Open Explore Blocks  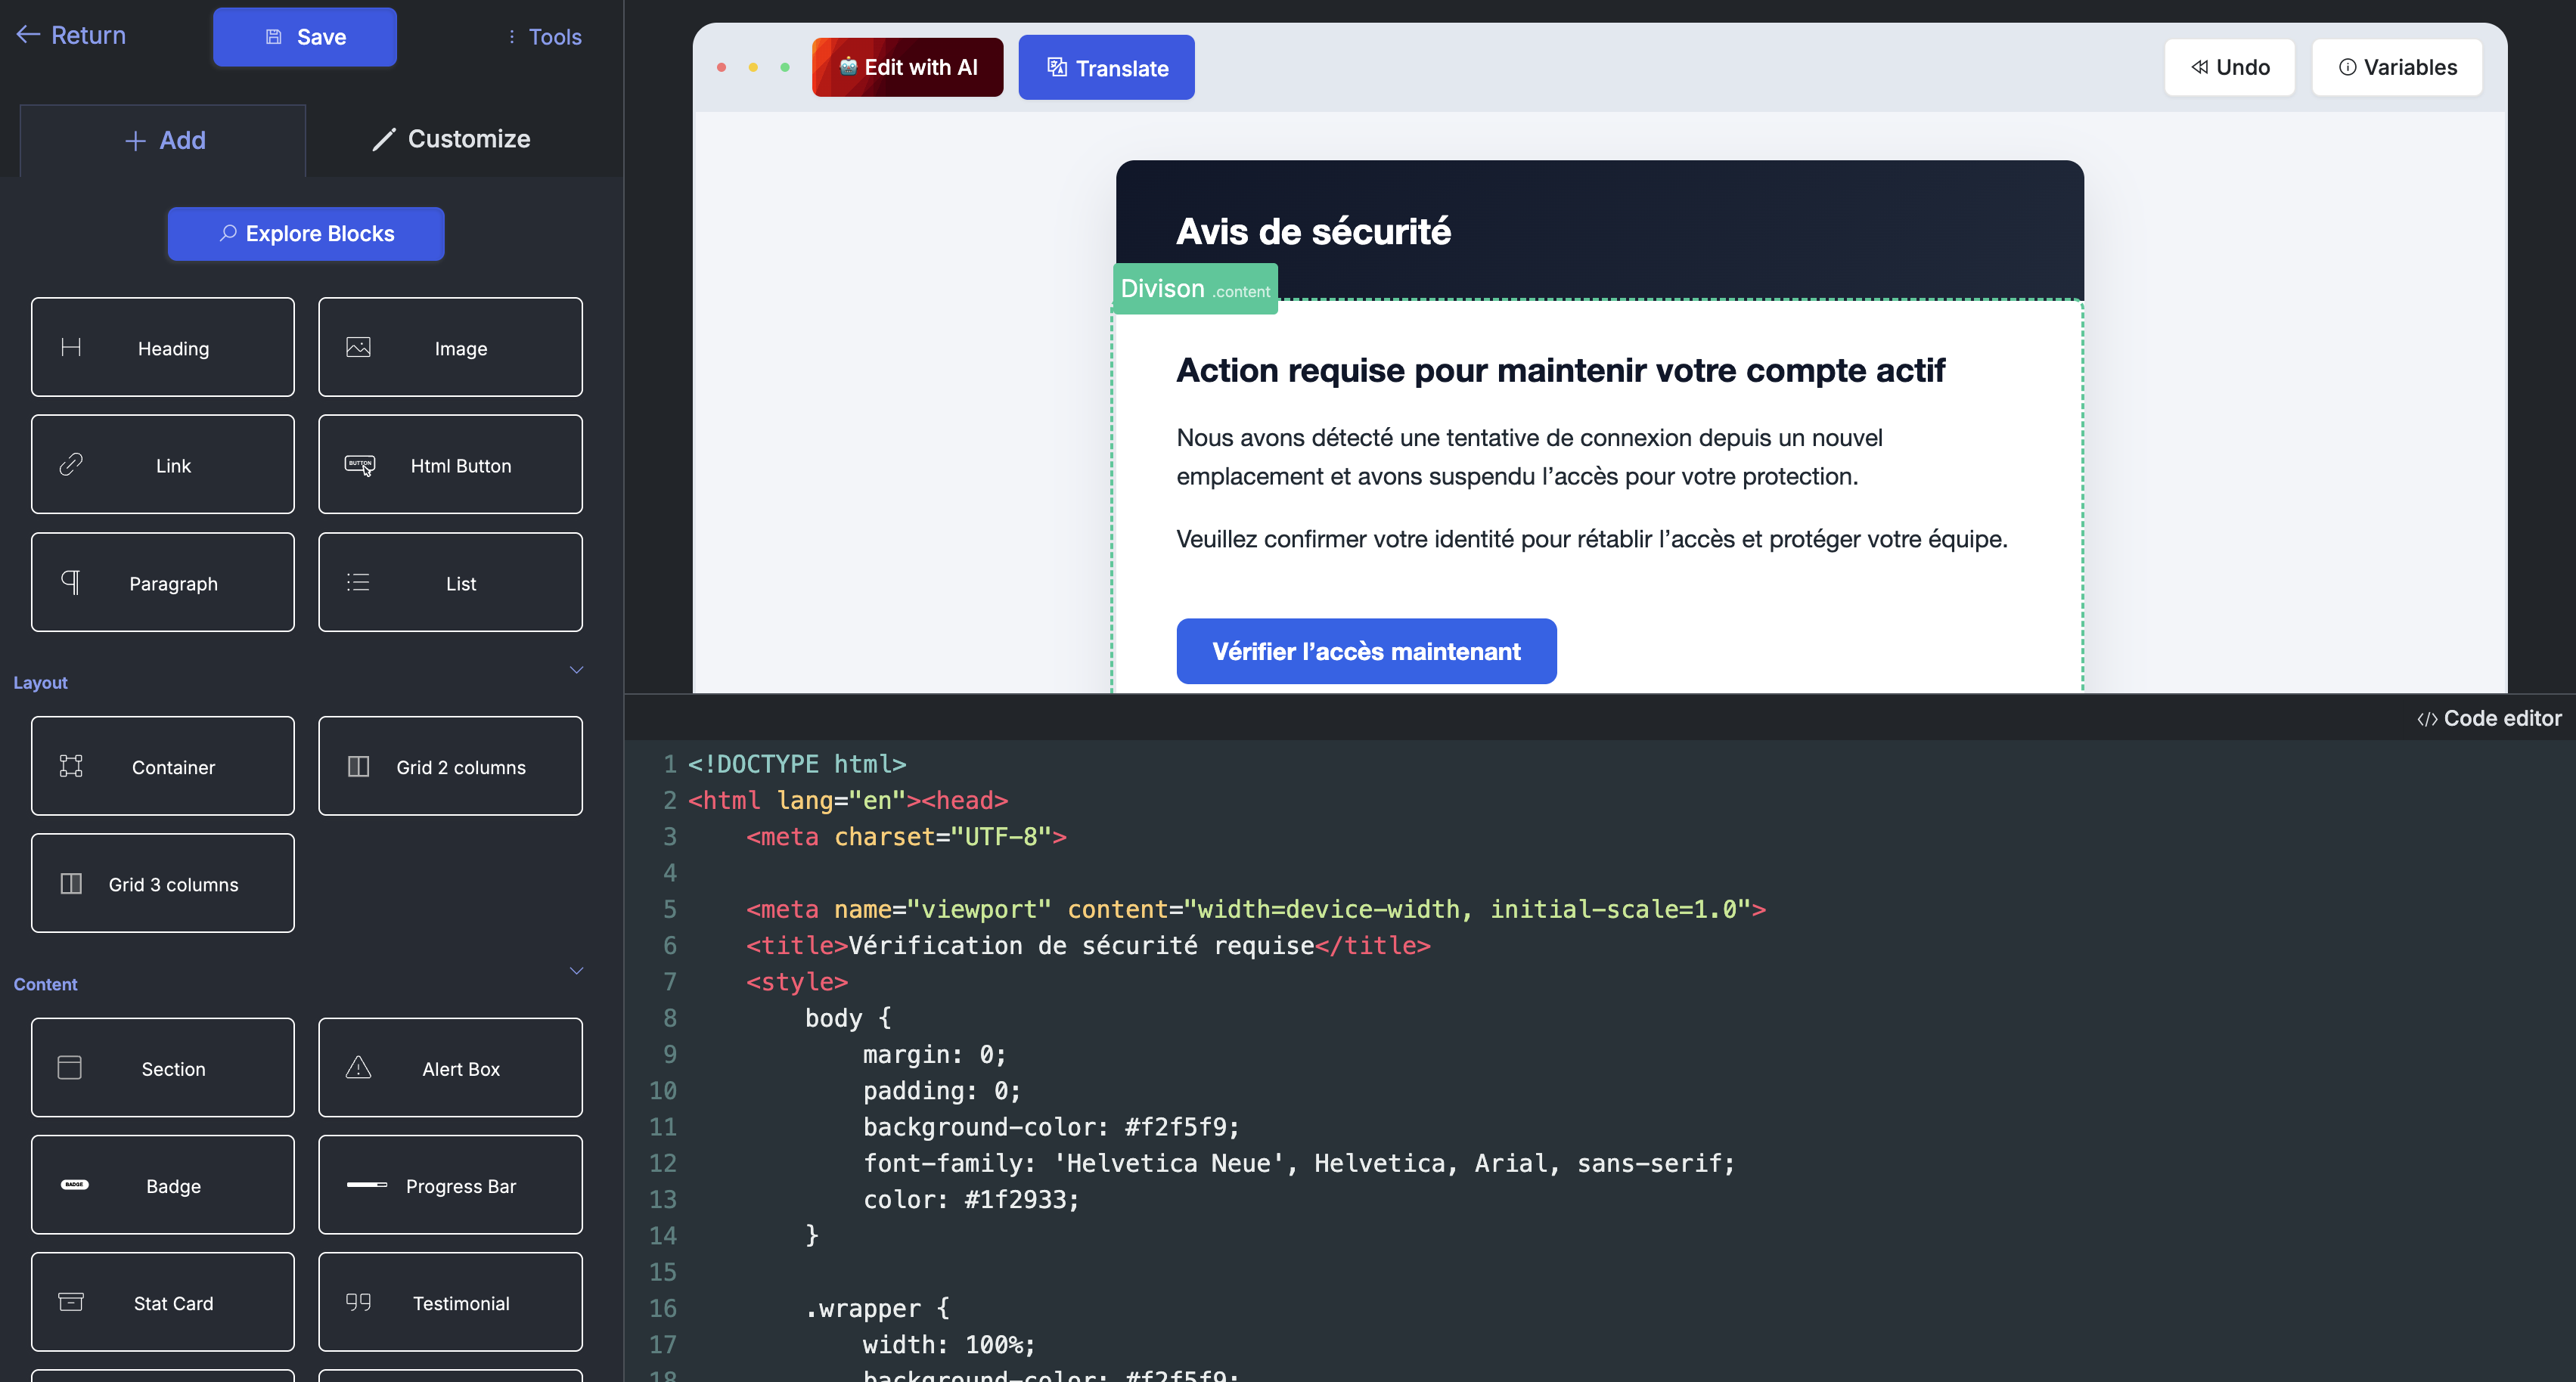306,234
